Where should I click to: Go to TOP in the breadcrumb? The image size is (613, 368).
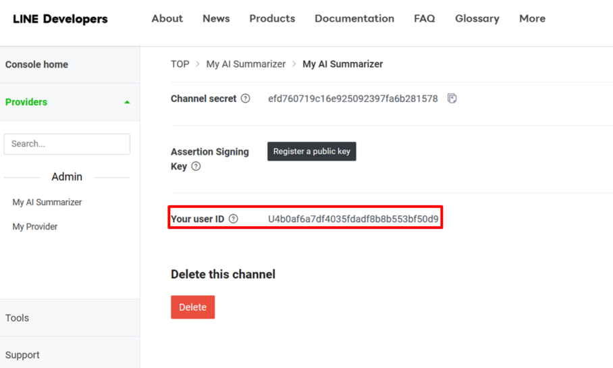tap(180, 64)
